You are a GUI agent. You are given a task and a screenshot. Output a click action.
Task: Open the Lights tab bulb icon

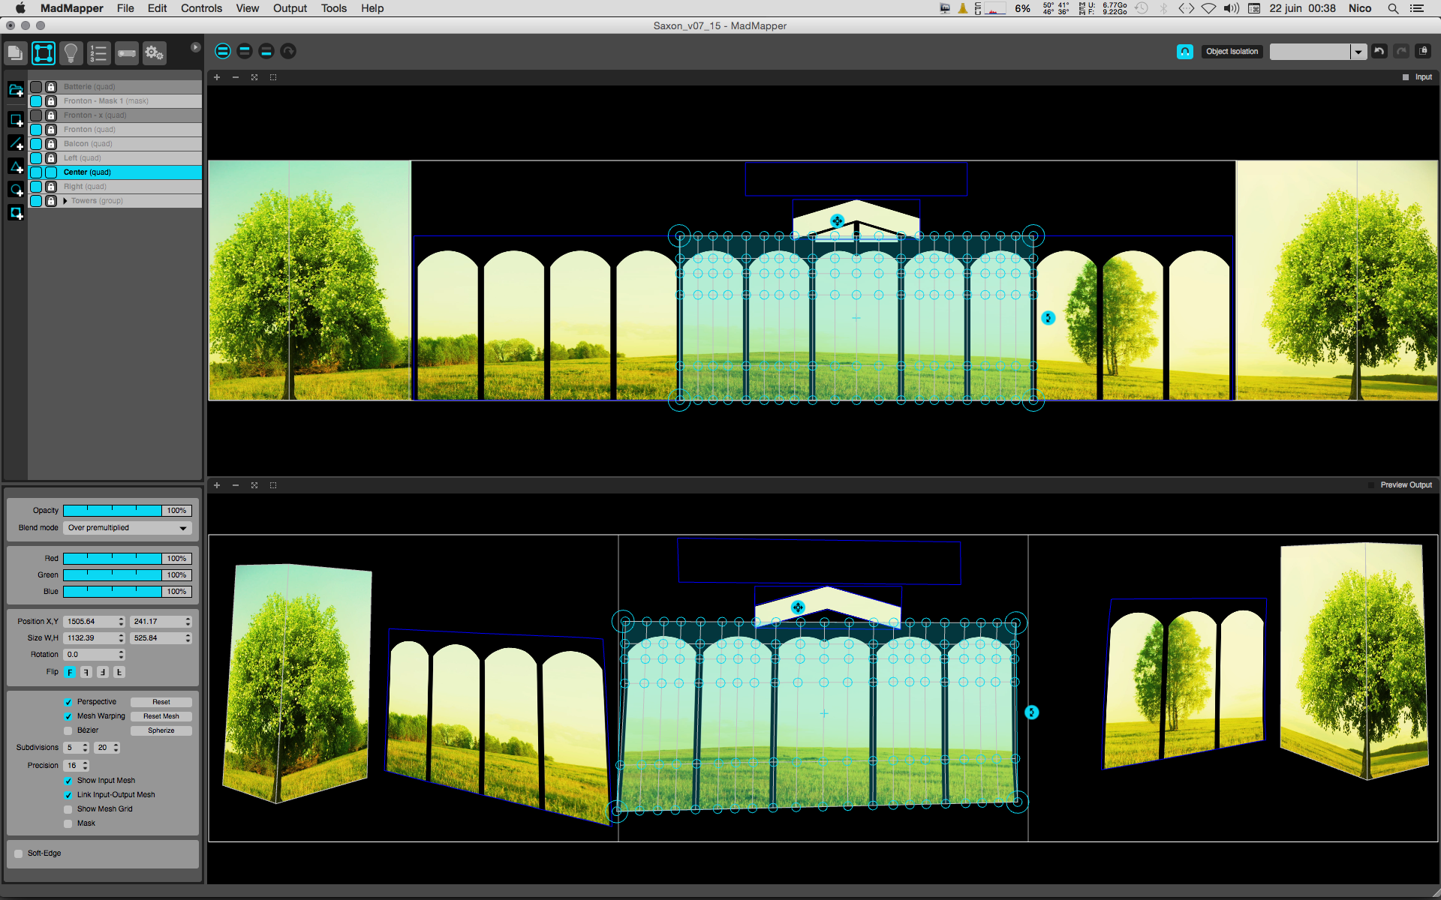click(71, 53)
